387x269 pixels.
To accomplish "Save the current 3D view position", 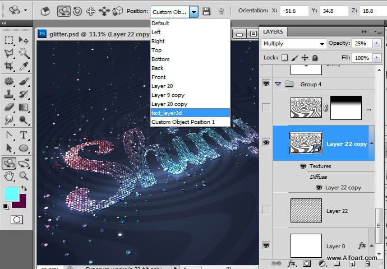I will [207, 11].
